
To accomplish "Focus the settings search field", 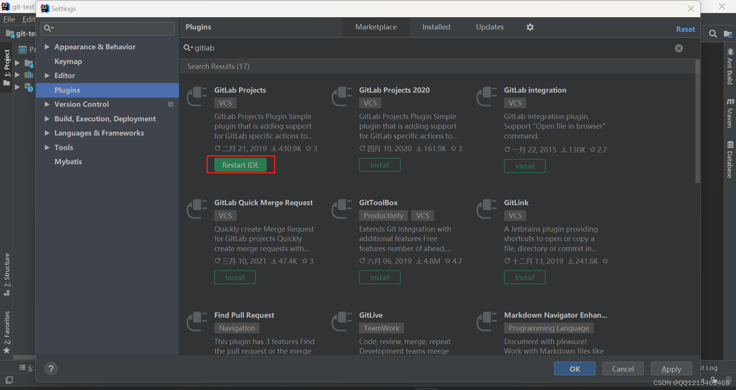I will pos(108,28).
